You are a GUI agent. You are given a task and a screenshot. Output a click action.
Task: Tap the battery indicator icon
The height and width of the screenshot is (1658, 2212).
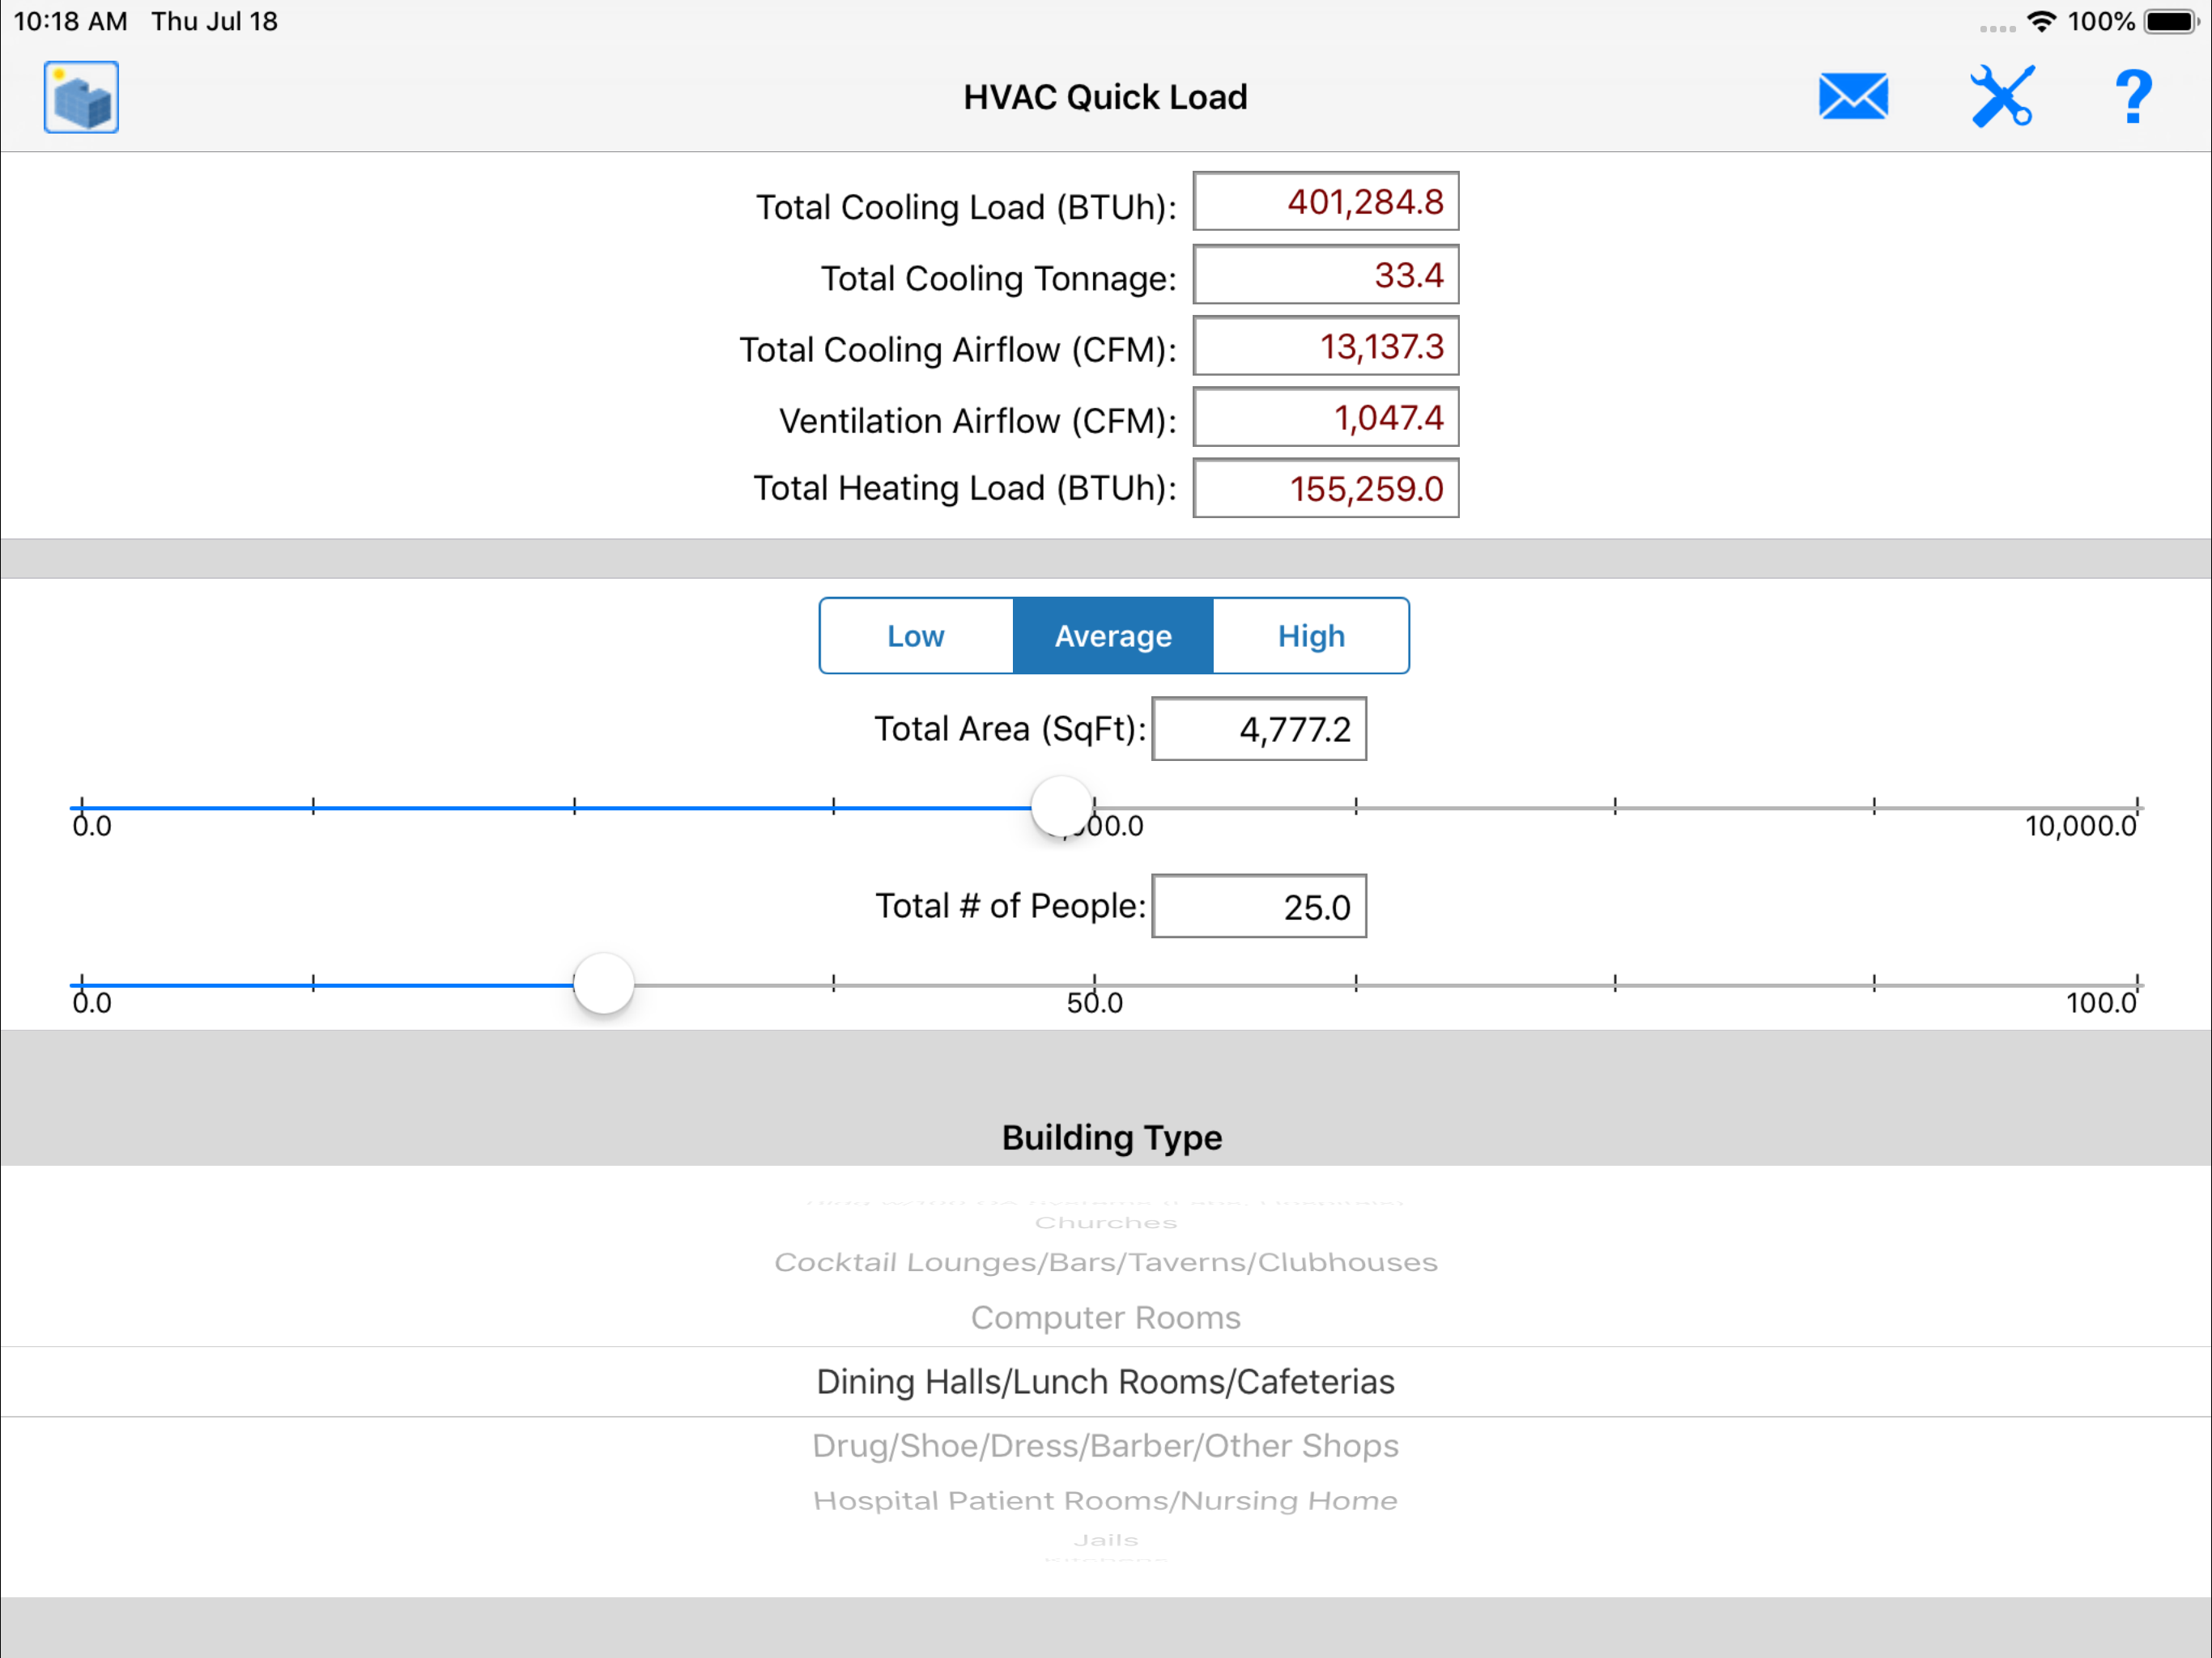click(x=2169, y=21)
